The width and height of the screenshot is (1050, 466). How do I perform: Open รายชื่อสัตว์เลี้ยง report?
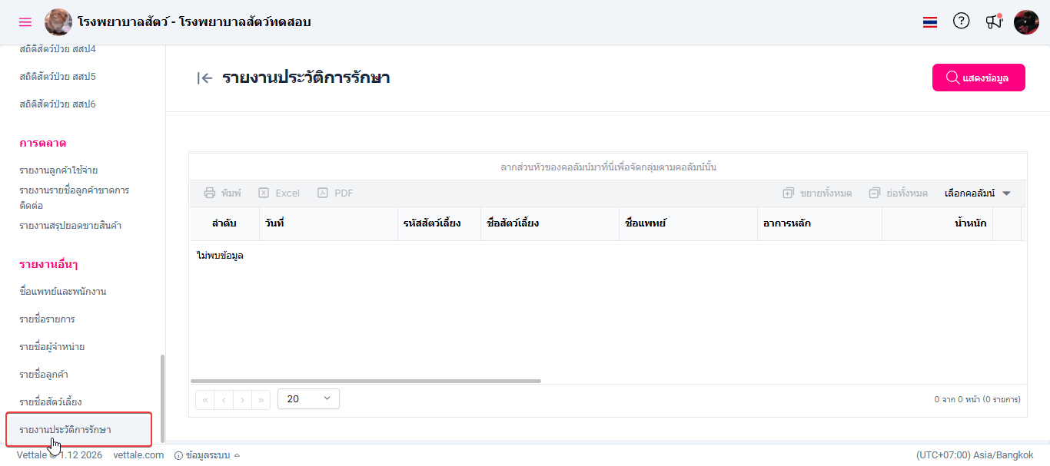tap(51, 402)
